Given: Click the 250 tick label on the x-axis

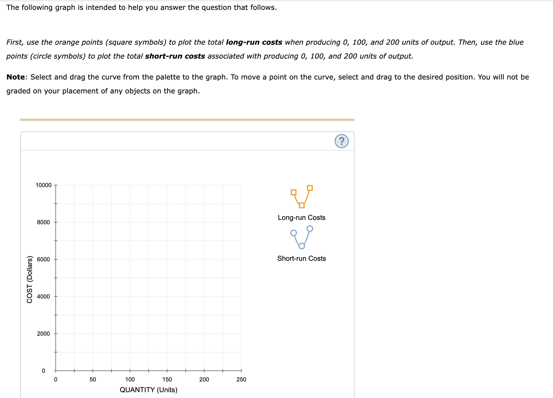Looking at the screenshot, I should 241,379.
